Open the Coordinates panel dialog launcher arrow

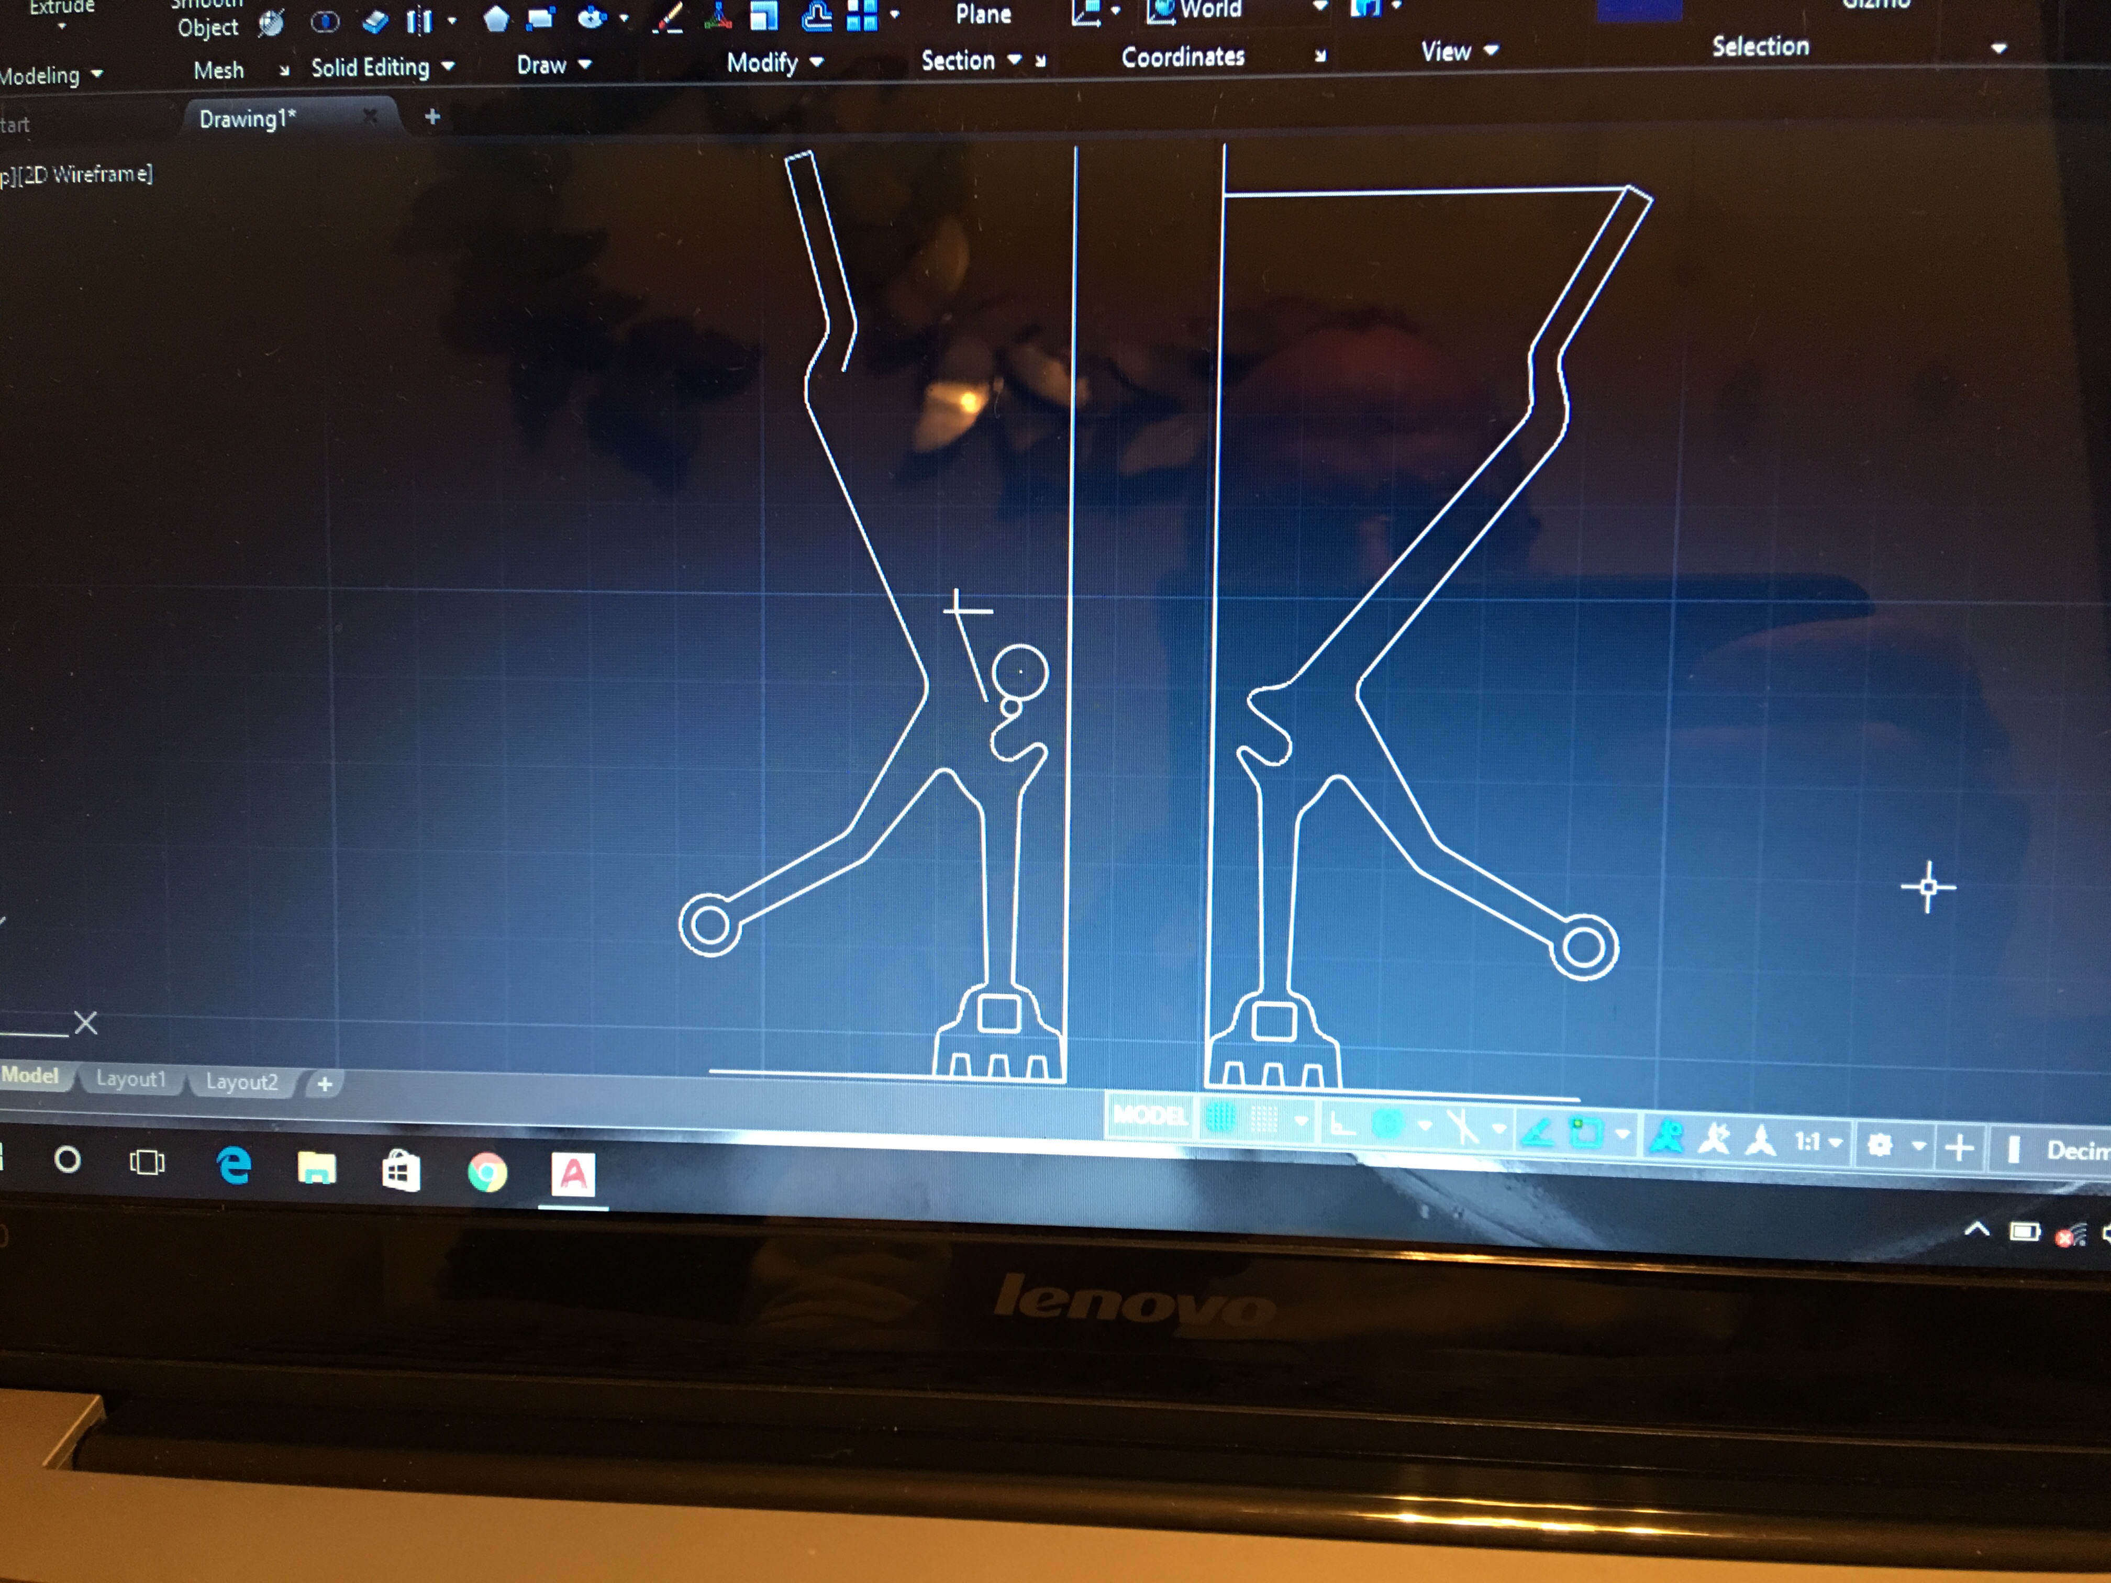click(1320, 57)
